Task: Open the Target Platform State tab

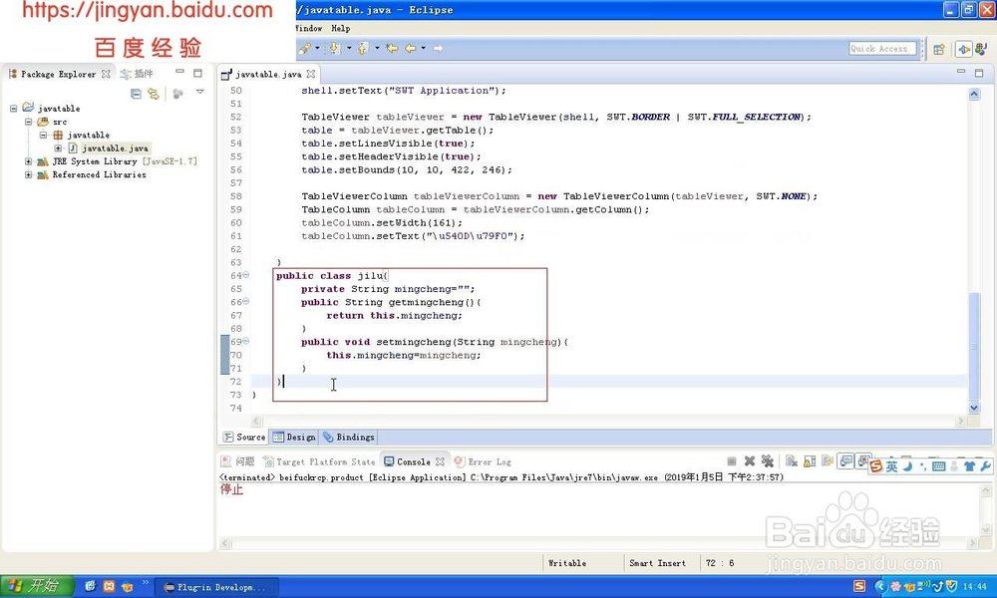Action: [319, 462]
